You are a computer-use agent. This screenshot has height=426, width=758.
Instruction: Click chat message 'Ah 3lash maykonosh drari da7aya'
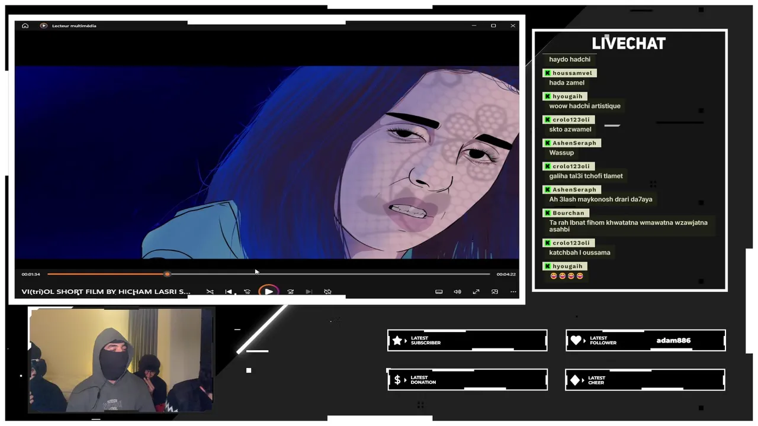[600, 199]
